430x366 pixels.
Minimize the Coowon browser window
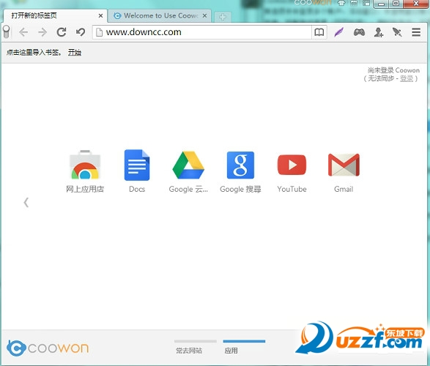[381, 4]
